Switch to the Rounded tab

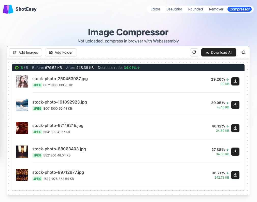tap(195, 9)
